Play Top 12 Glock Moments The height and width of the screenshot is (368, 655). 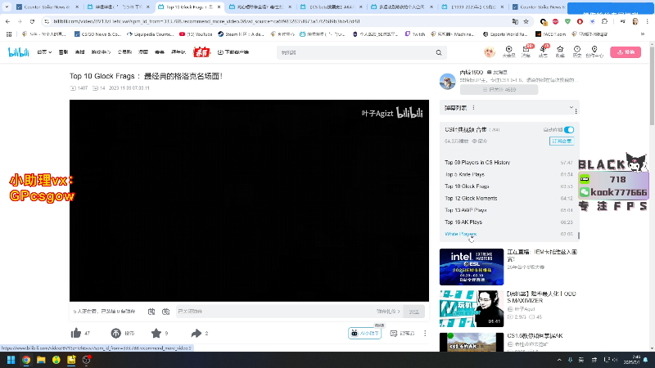pos(471,198)
